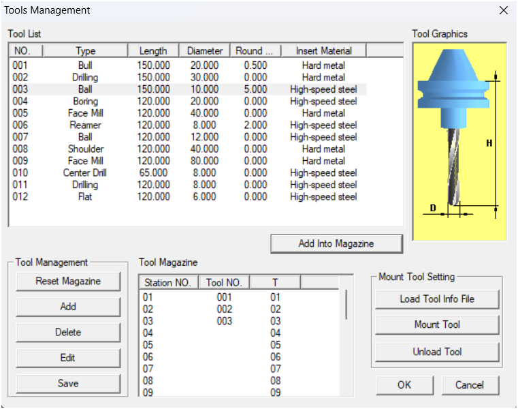The image size is (518, 409).
Task: Click tool number 003 in Tool Magazine
Action: [225, 321]
